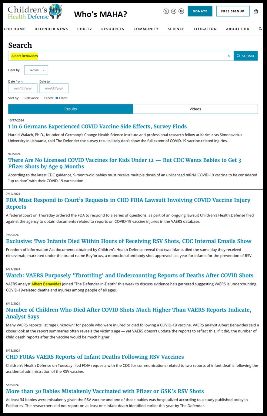Screen dimensions: 267x416
Task: Open the LITIGATION menu
Action: tap(205, 29)
